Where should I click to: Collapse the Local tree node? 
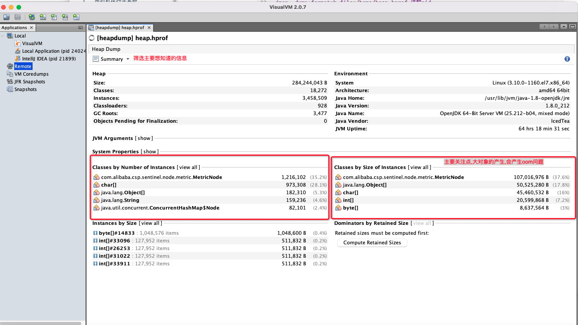[x=3, y=36]
